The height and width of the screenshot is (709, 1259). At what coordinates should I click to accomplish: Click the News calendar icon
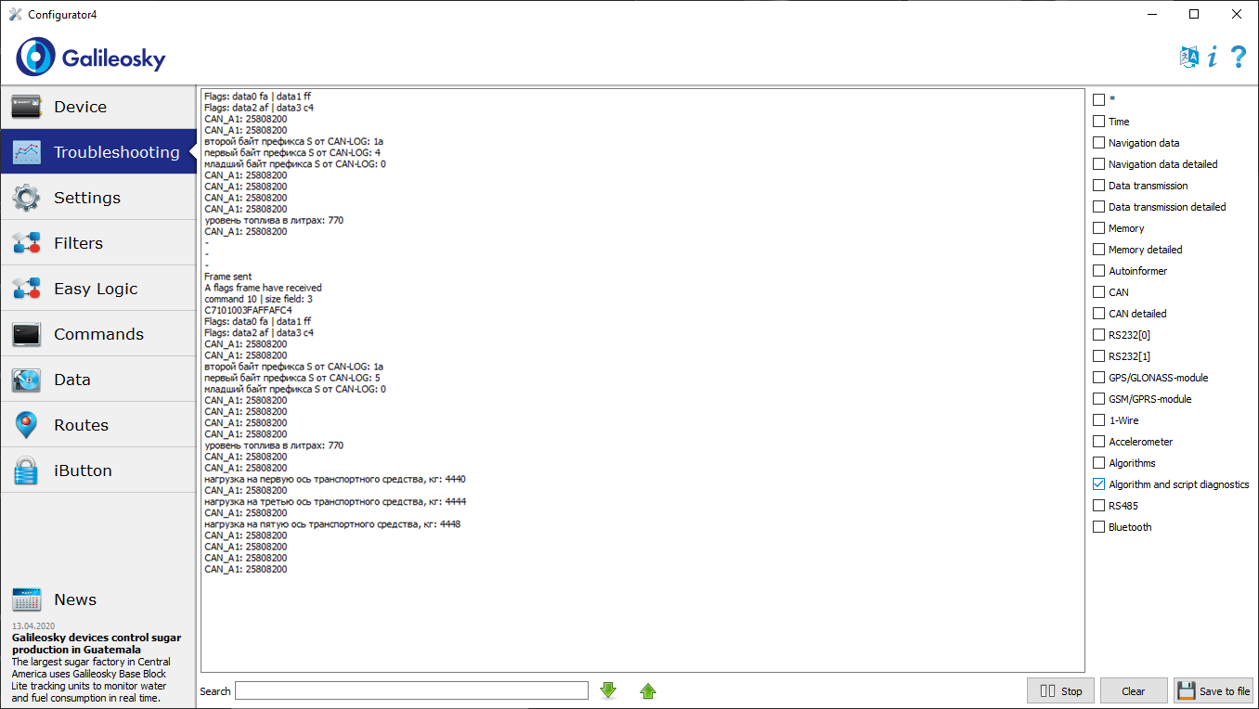coord(27,599)
